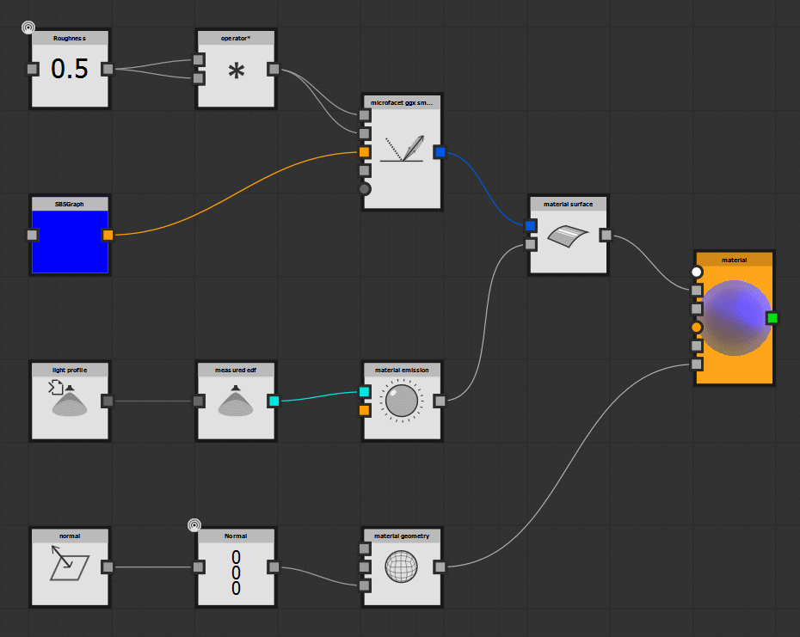This screenshot has width=800, height=637.
Task: Select the Normal node header
Action: point(235,535)
